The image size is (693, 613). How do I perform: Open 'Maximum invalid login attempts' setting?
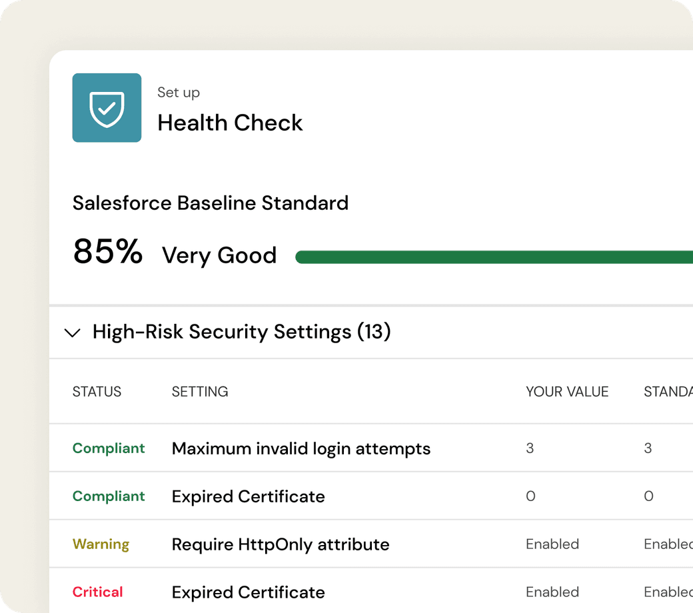301,448
